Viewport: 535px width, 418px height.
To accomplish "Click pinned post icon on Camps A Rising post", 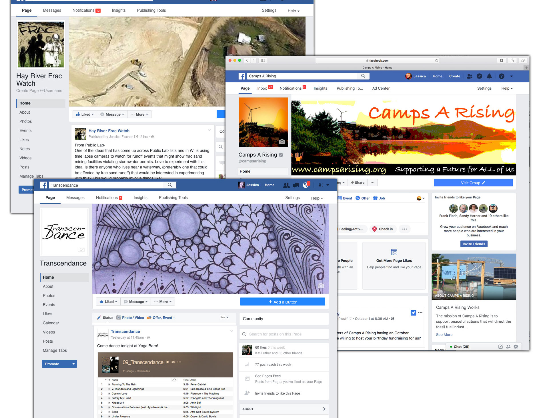I will pos(413,313).
